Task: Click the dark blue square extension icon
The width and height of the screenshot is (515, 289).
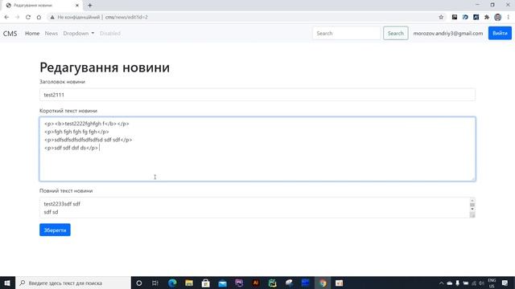Action: (x=476, y=17)
